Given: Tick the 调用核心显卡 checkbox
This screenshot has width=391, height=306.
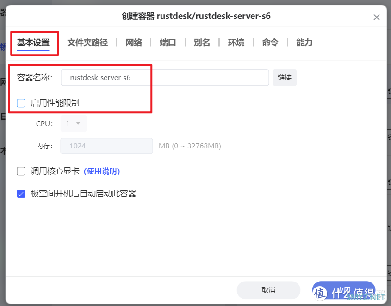Looking at the screenshot, I should (21, 171).
